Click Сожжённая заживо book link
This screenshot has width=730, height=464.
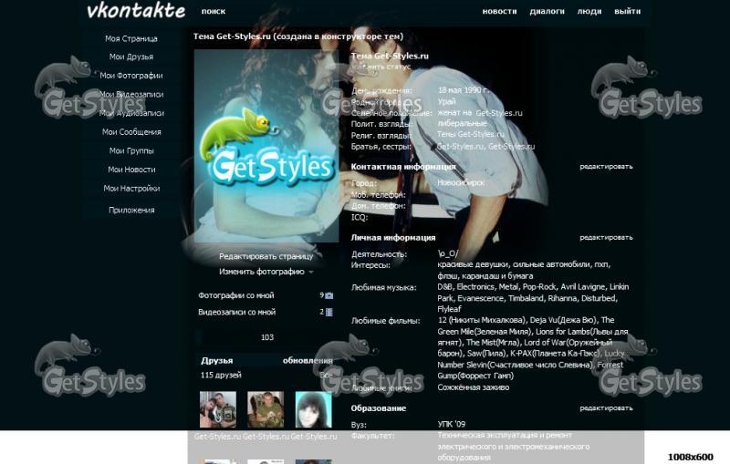(473, 387)
